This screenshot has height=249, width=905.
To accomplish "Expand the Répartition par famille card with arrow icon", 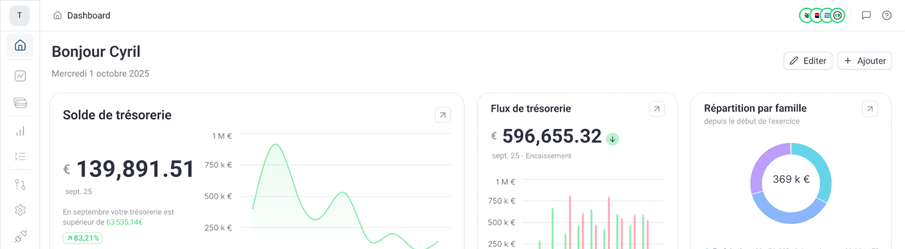I will click(870, 109).
